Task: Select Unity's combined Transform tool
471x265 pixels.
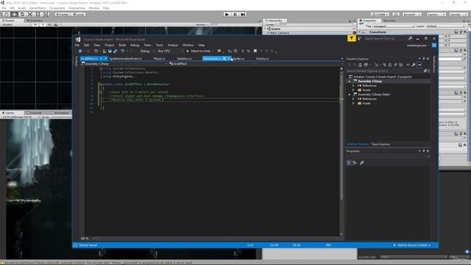Action: (46, 14)
